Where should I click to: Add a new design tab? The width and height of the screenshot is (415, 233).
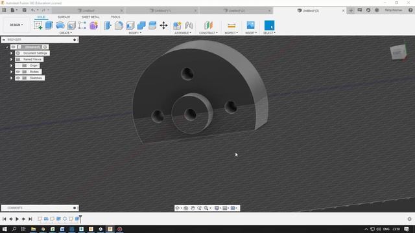351,10
